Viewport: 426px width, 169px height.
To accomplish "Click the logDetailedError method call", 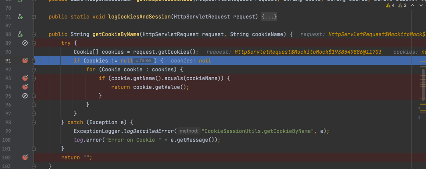I will tap(149, 131).
